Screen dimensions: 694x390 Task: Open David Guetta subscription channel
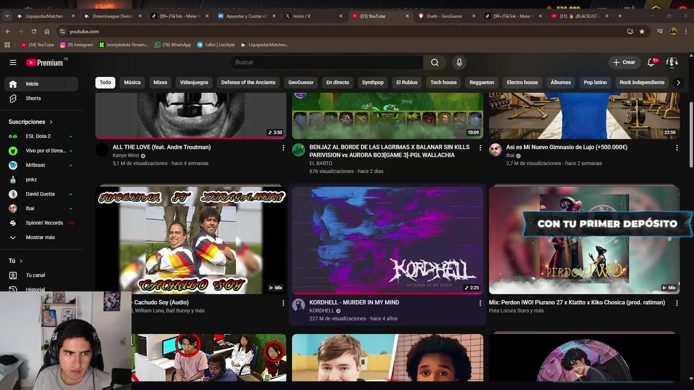42,194
